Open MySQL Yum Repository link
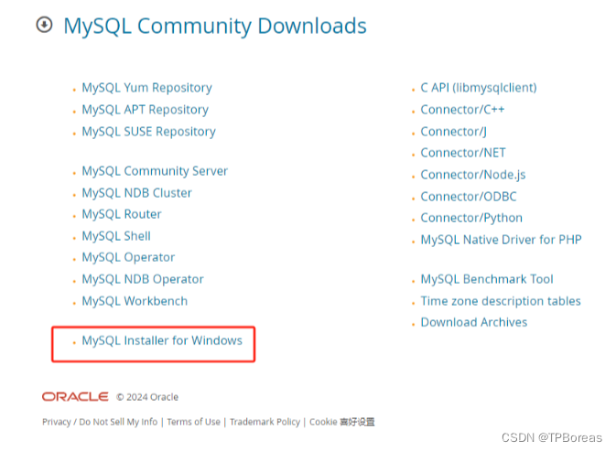 pyautogui.click(x=146, y=88)
